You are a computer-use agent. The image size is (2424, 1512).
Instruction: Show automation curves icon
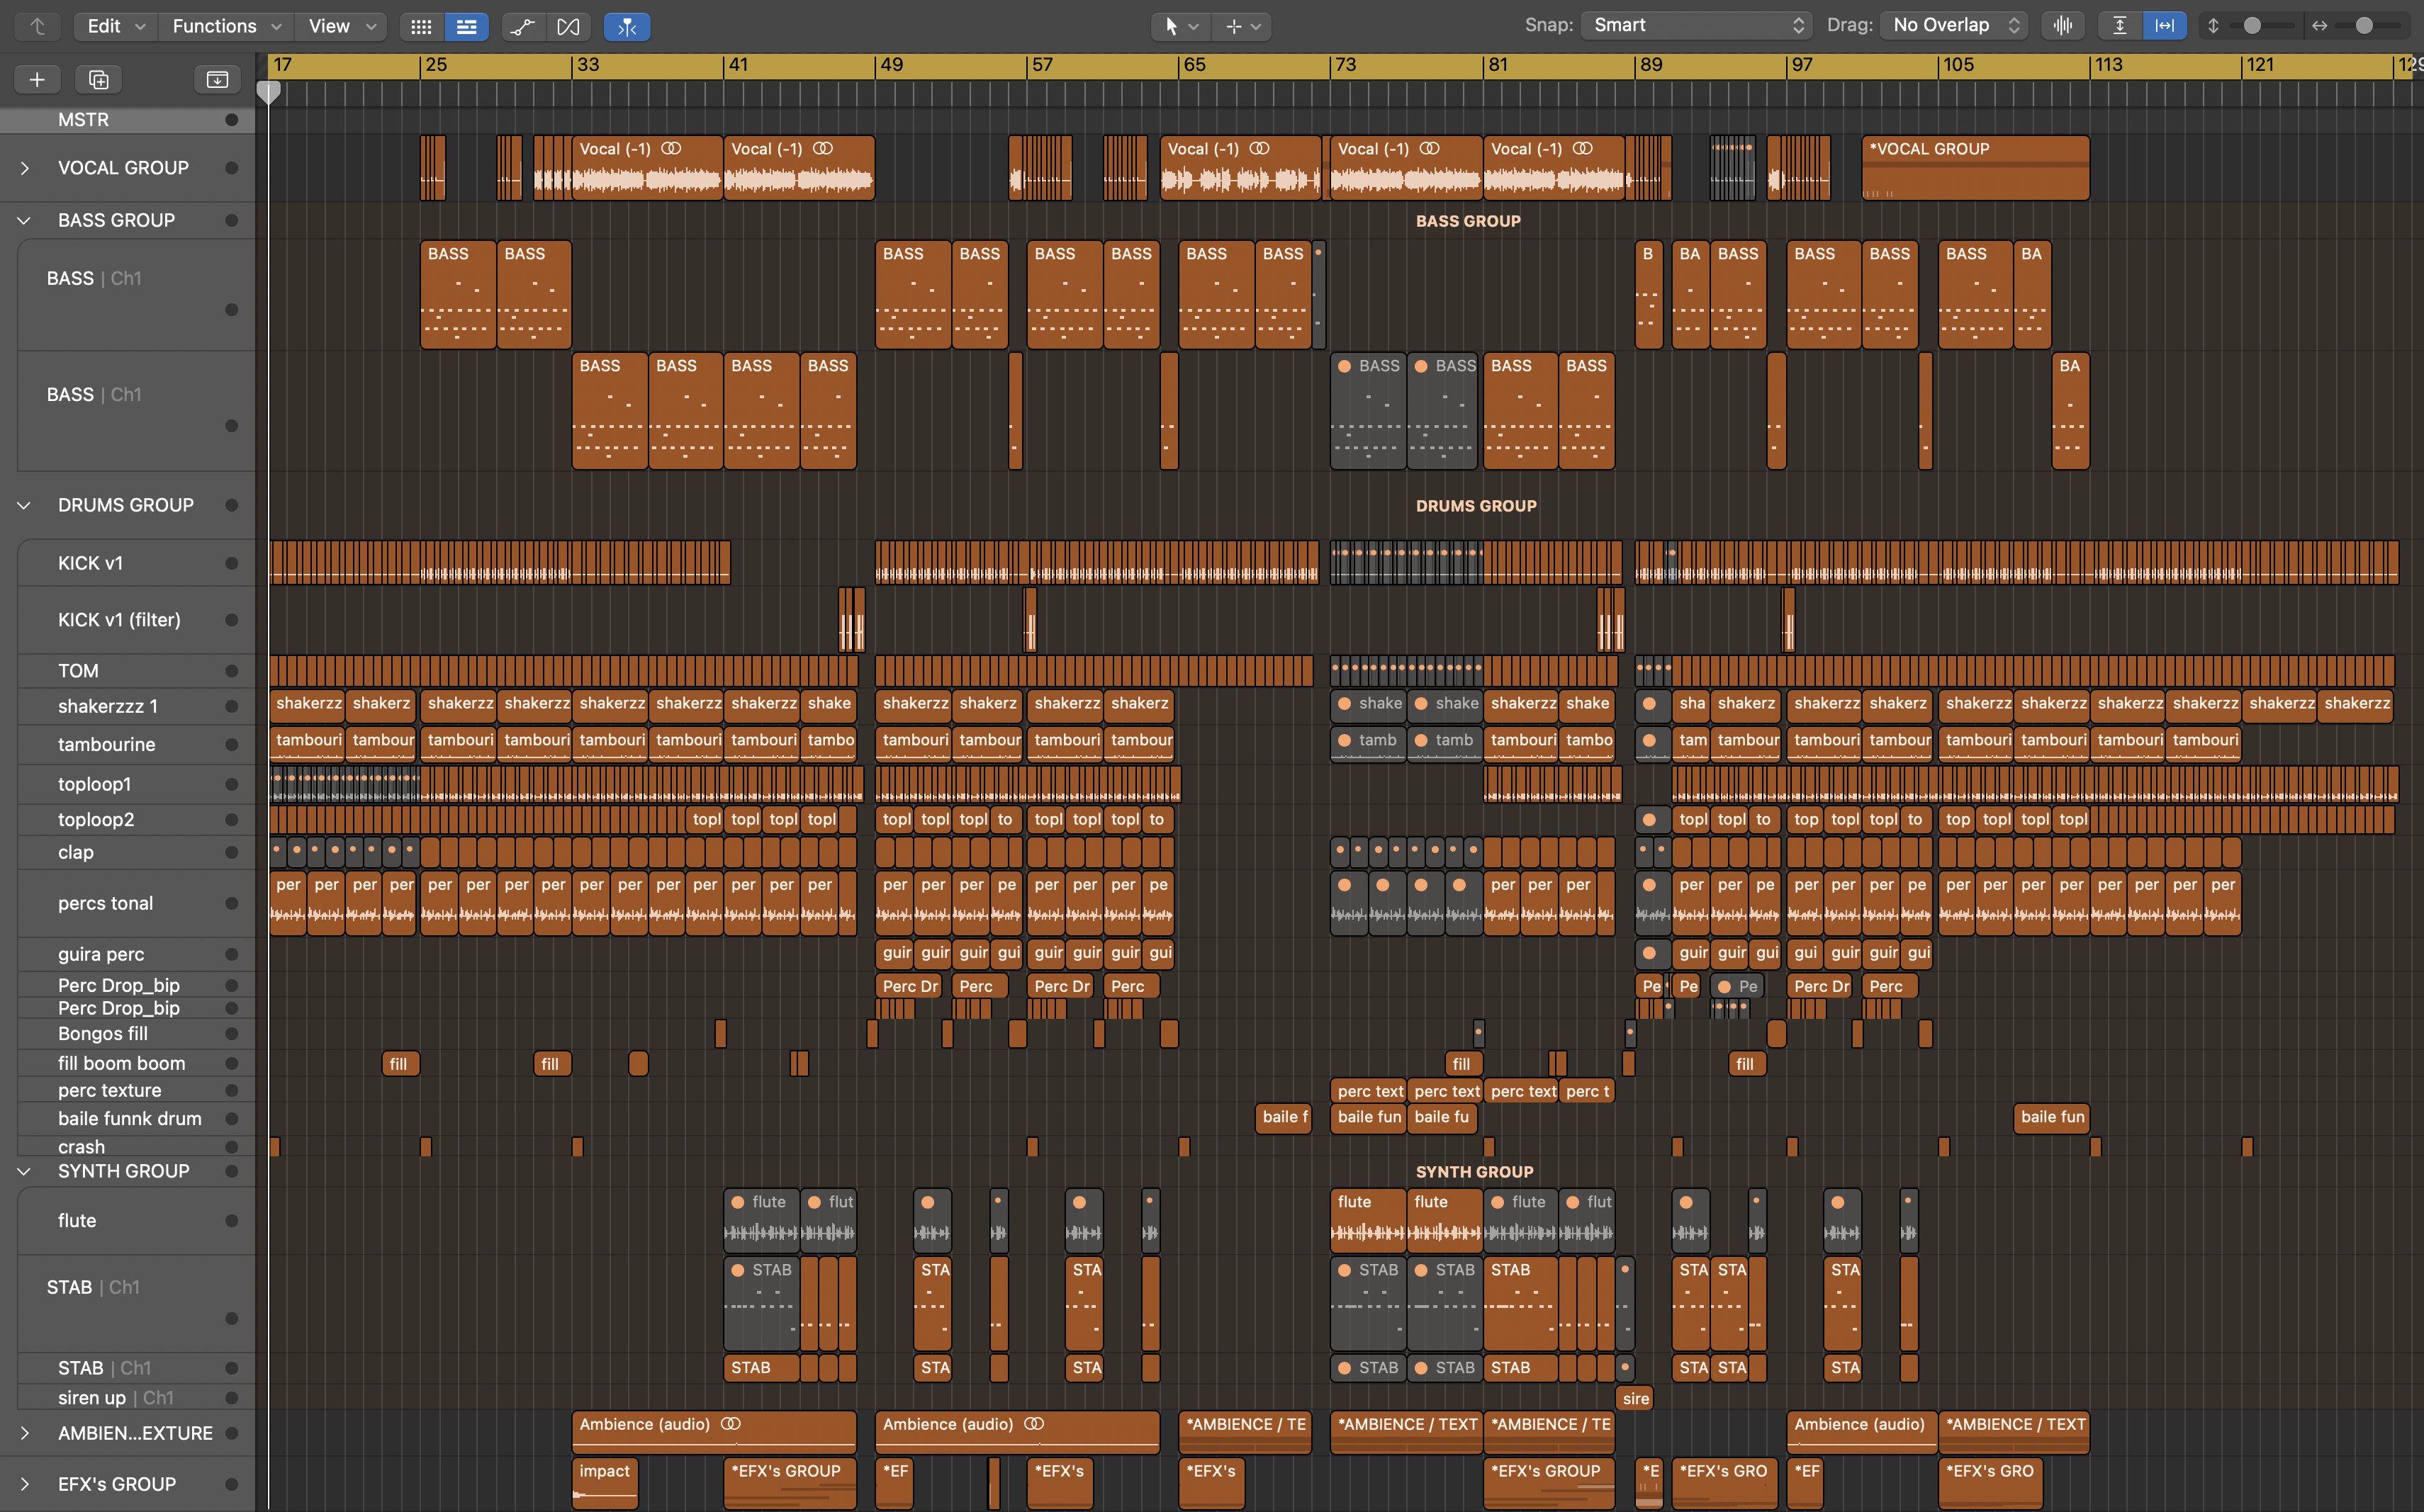523,26
